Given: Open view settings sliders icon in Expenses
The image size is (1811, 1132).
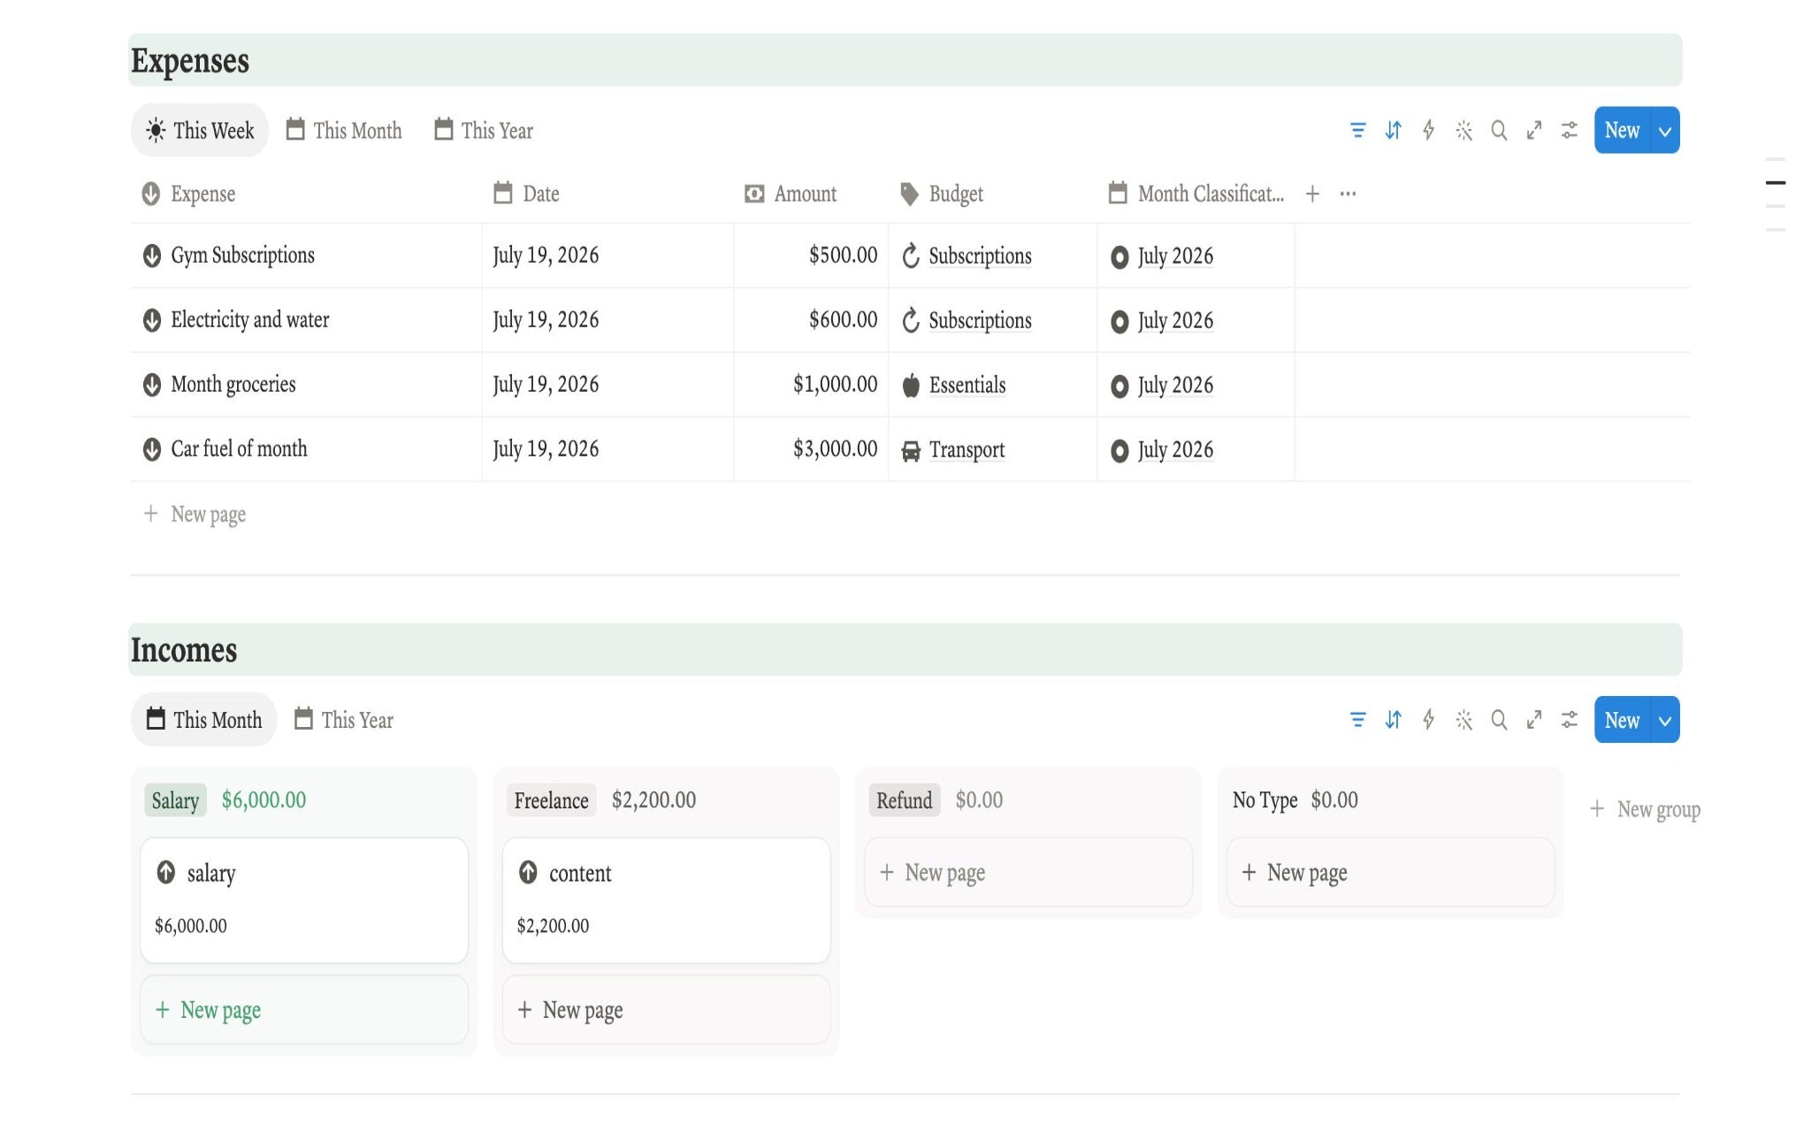Looking at the screenshot, I should pyautogui.click(x=1570, y=131).
